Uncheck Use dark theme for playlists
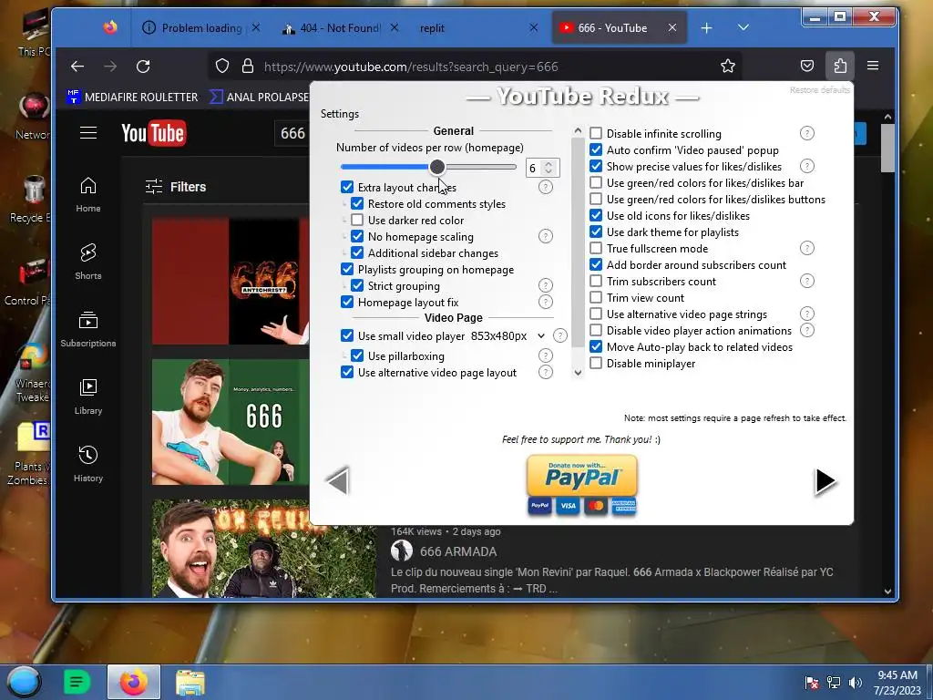This screenshot has width=933, height=700. 596,232
